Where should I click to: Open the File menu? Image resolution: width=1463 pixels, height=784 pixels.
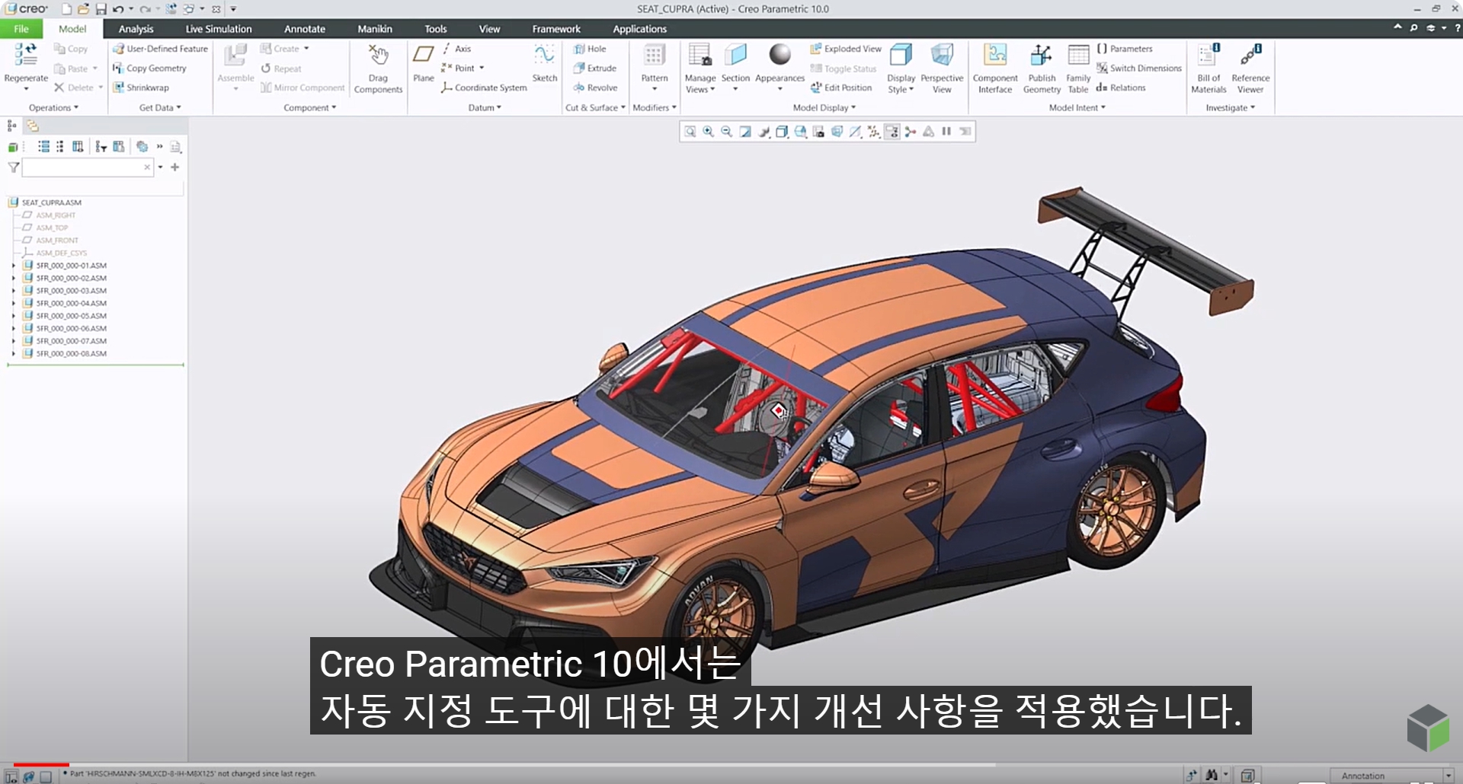[x=21, y=29]
